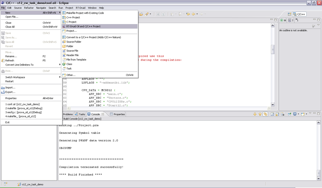Go to previous annotation toolbar icon

tap(180, 14)
